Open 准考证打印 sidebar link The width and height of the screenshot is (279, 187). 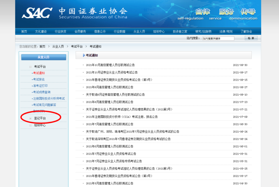click(x=41, y=86)
